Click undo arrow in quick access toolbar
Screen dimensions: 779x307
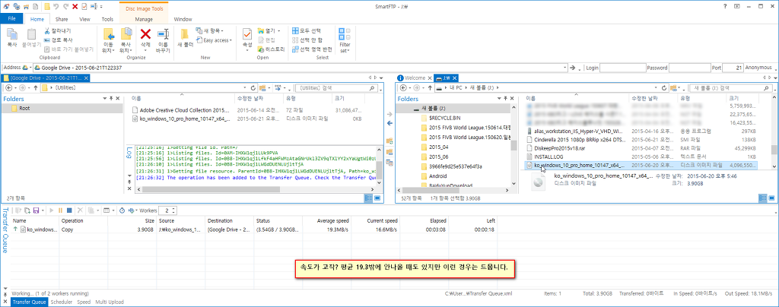point(56,6)
